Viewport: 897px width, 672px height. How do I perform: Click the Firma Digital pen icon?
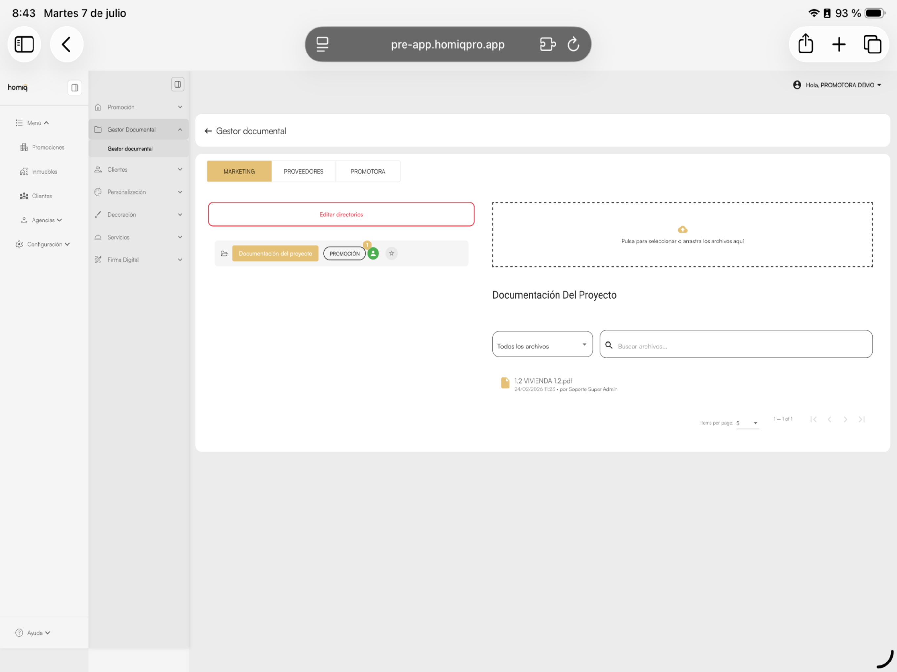[x=98, y=260]
